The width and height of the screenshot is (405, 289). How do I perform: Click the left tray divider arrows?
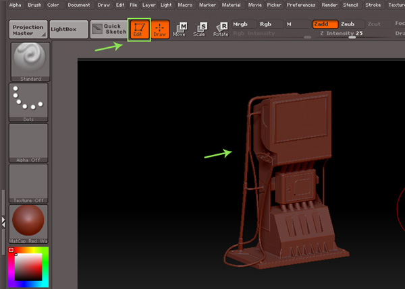3,222
